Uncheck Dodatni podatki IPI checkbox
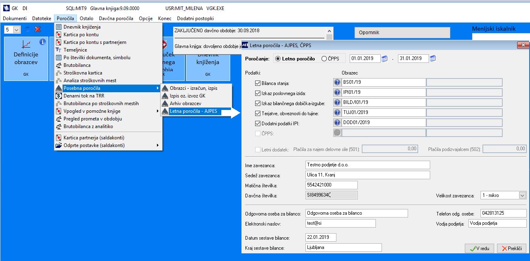Screen dimensions: 530x261 pos(258,124)
